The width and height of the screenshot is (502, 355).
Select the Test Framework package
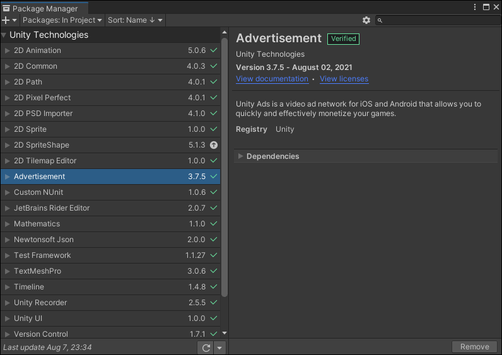point(110,255)
